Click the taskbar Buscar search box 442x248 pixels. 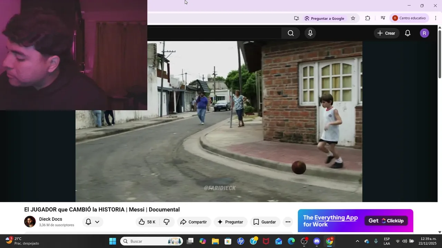coord(152,241)
